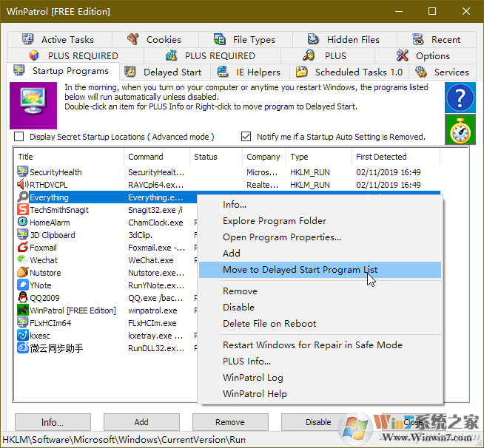Sort list by Title column header
This screenshot has width=484, height=448.
[69, 157]
